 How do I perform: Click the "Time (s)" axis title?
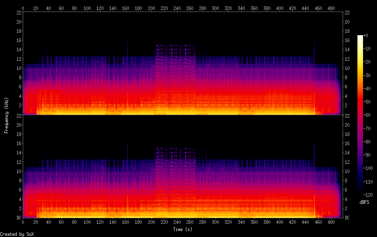tap(183, 229)
